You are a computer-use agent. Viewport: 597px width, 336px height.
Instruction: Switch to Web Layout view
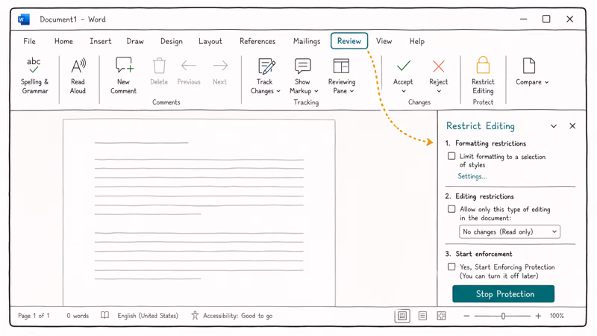pos(441,316)
